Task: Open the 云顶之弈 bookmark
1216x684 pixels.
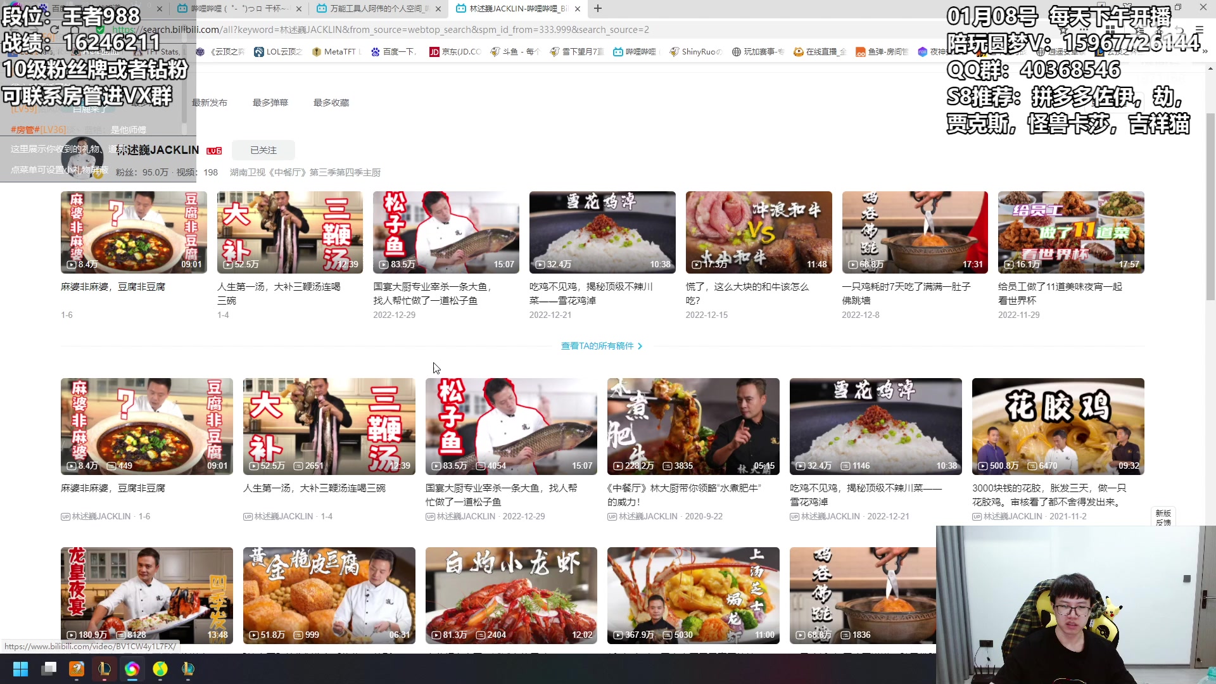Action: pos(220,52)
